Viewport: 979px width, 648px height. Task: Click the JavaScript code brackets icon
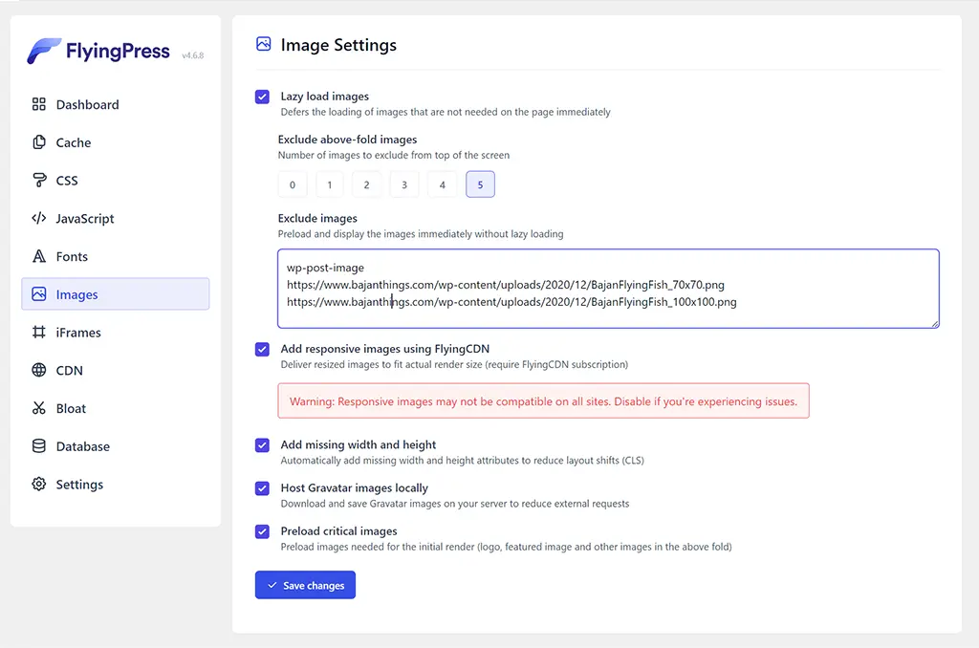click(38, 219)
